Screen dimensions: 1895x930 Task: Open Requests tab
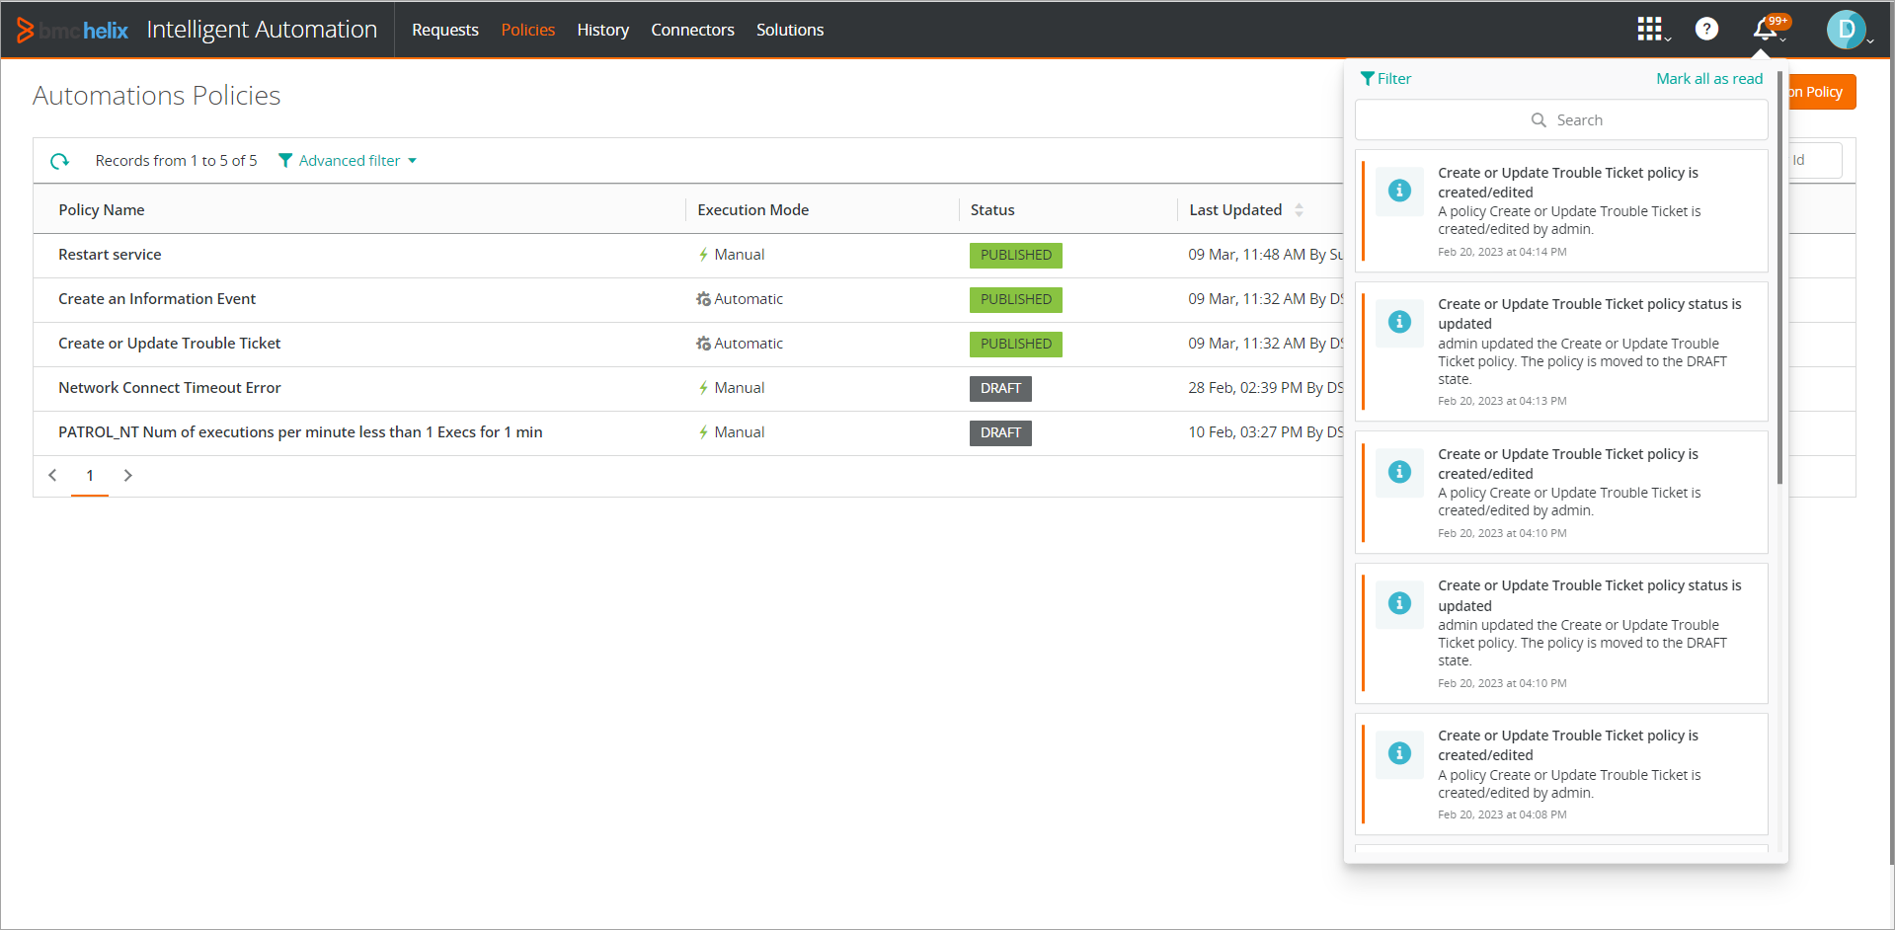point(445,30)
